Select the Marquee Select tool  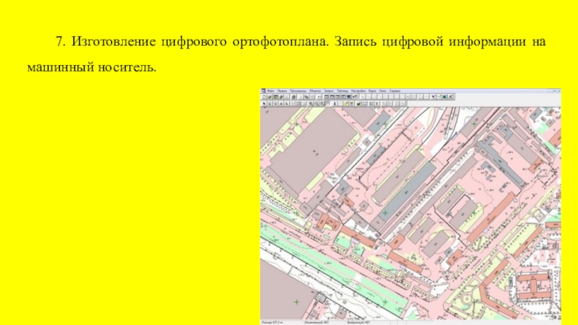click(269, 103)
